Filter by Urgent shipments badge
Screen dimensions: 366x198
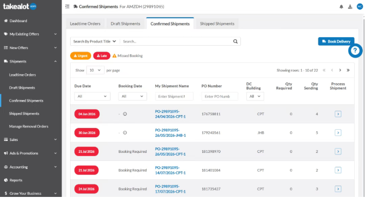[x=80, y=56]
